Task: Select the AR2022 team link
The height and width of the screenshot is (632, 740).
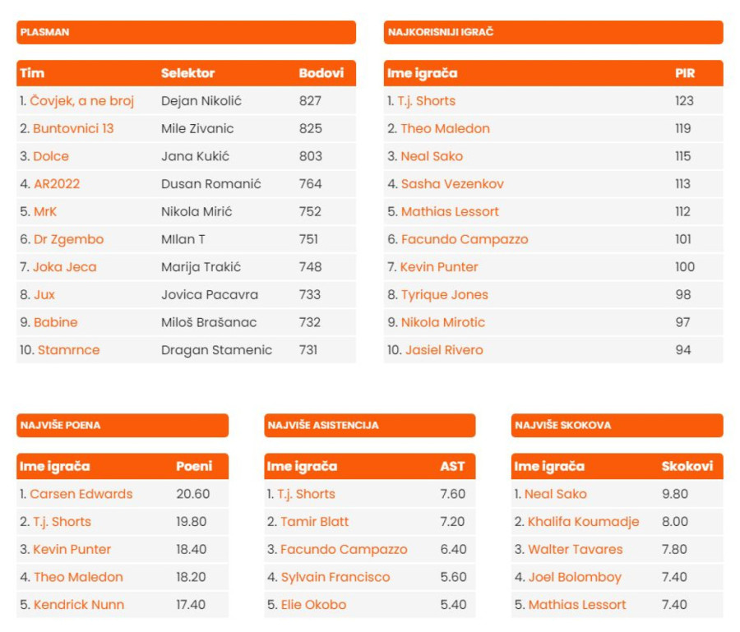Action: pyautogui.click(x=57, y=184)
